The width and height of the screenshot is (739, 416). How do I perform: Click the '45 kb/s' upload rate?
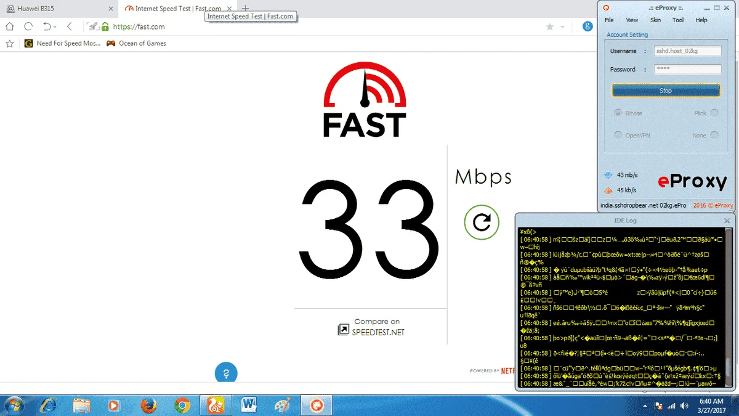click(626, 190)
